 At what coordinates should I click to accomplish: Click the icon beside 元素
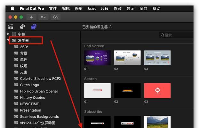point(16,72)
